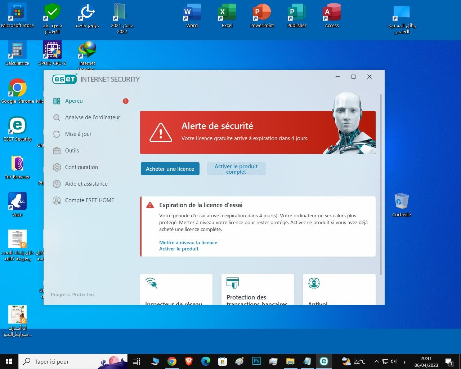461x369 pixels.
Task: Select the Vuze desktop icon
Action: point(17,205)
